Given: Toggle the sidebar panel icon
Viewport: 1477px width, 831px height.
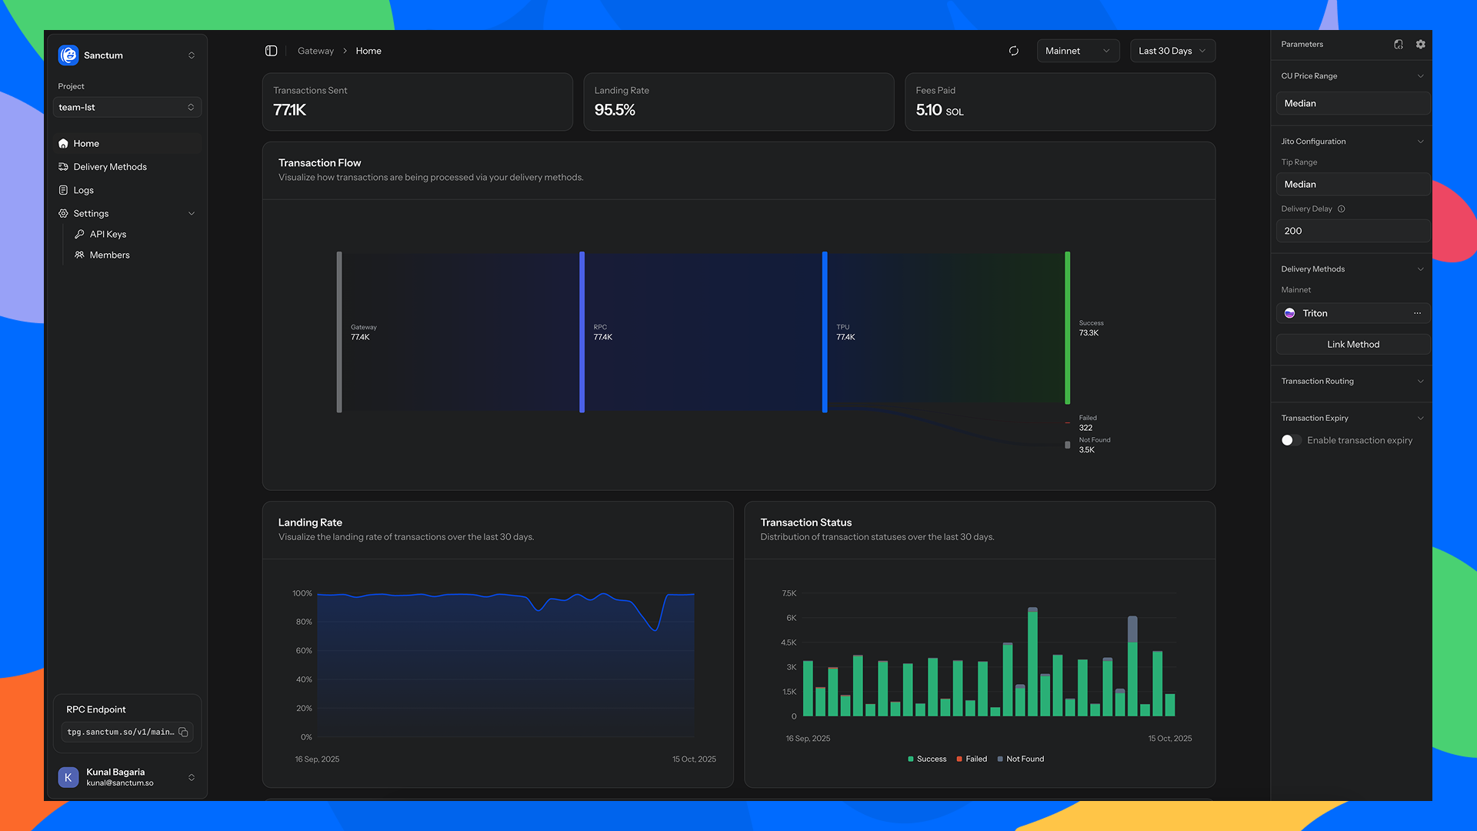Looking at the screenshot, I should (271, 51).
